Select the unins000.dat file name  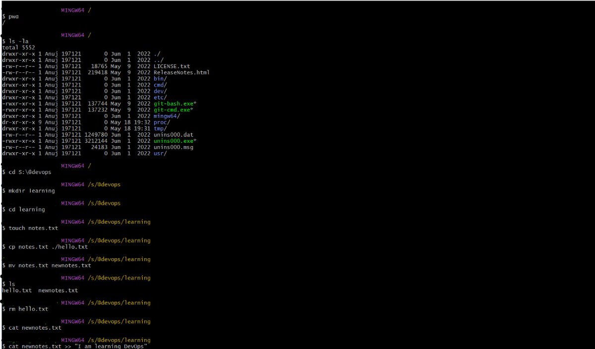coord(174,135)
